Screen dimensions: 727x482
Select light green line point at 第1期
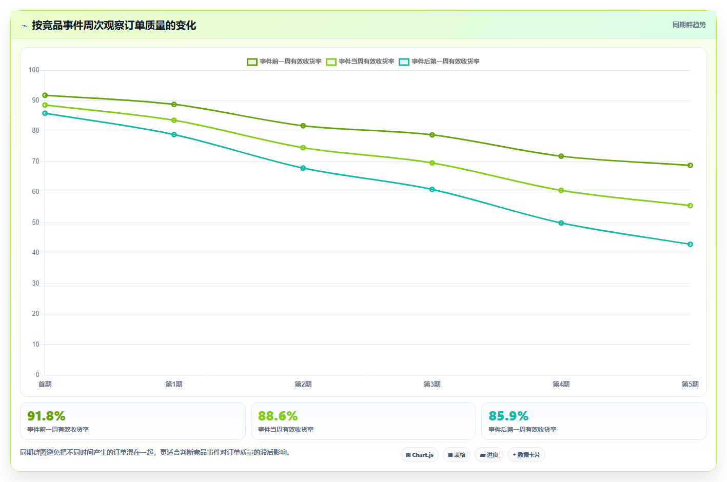coord(174,120)
